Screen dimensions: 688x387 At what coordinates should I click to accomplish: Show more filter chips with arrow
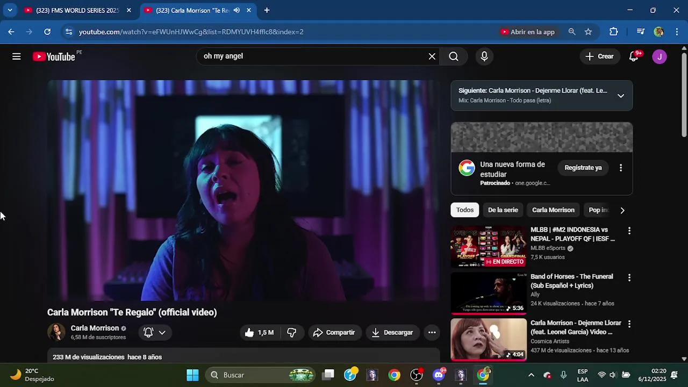point(622,210)
